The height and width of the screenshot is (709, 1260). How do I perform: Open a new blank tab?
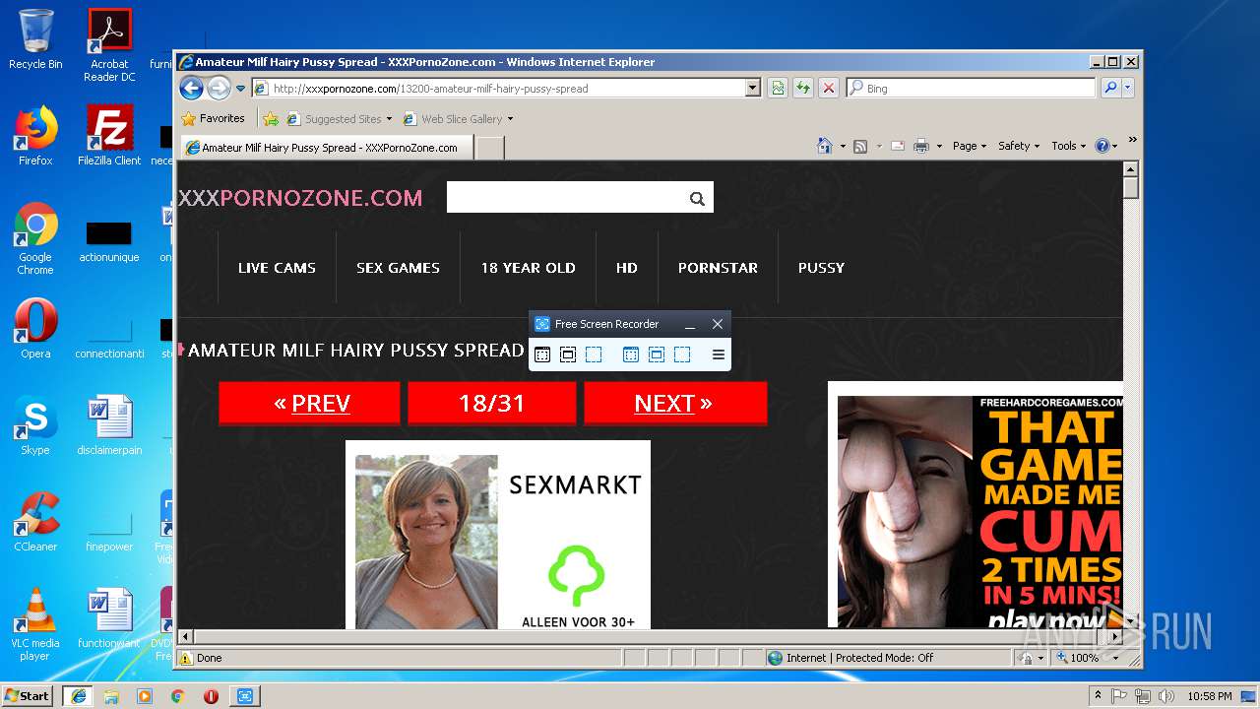click(490, 148)
